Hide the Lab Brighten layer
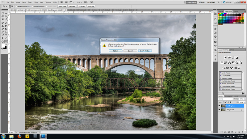 point(220,106)
